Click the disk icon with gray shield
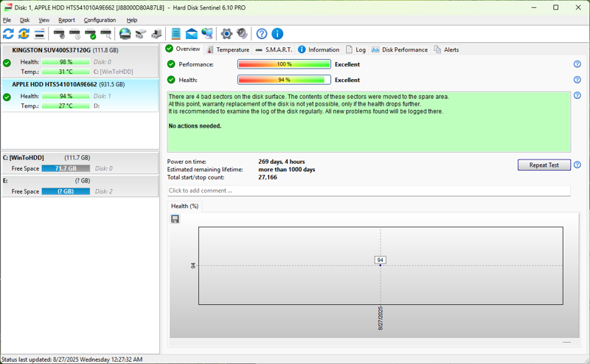 [59, 34]
